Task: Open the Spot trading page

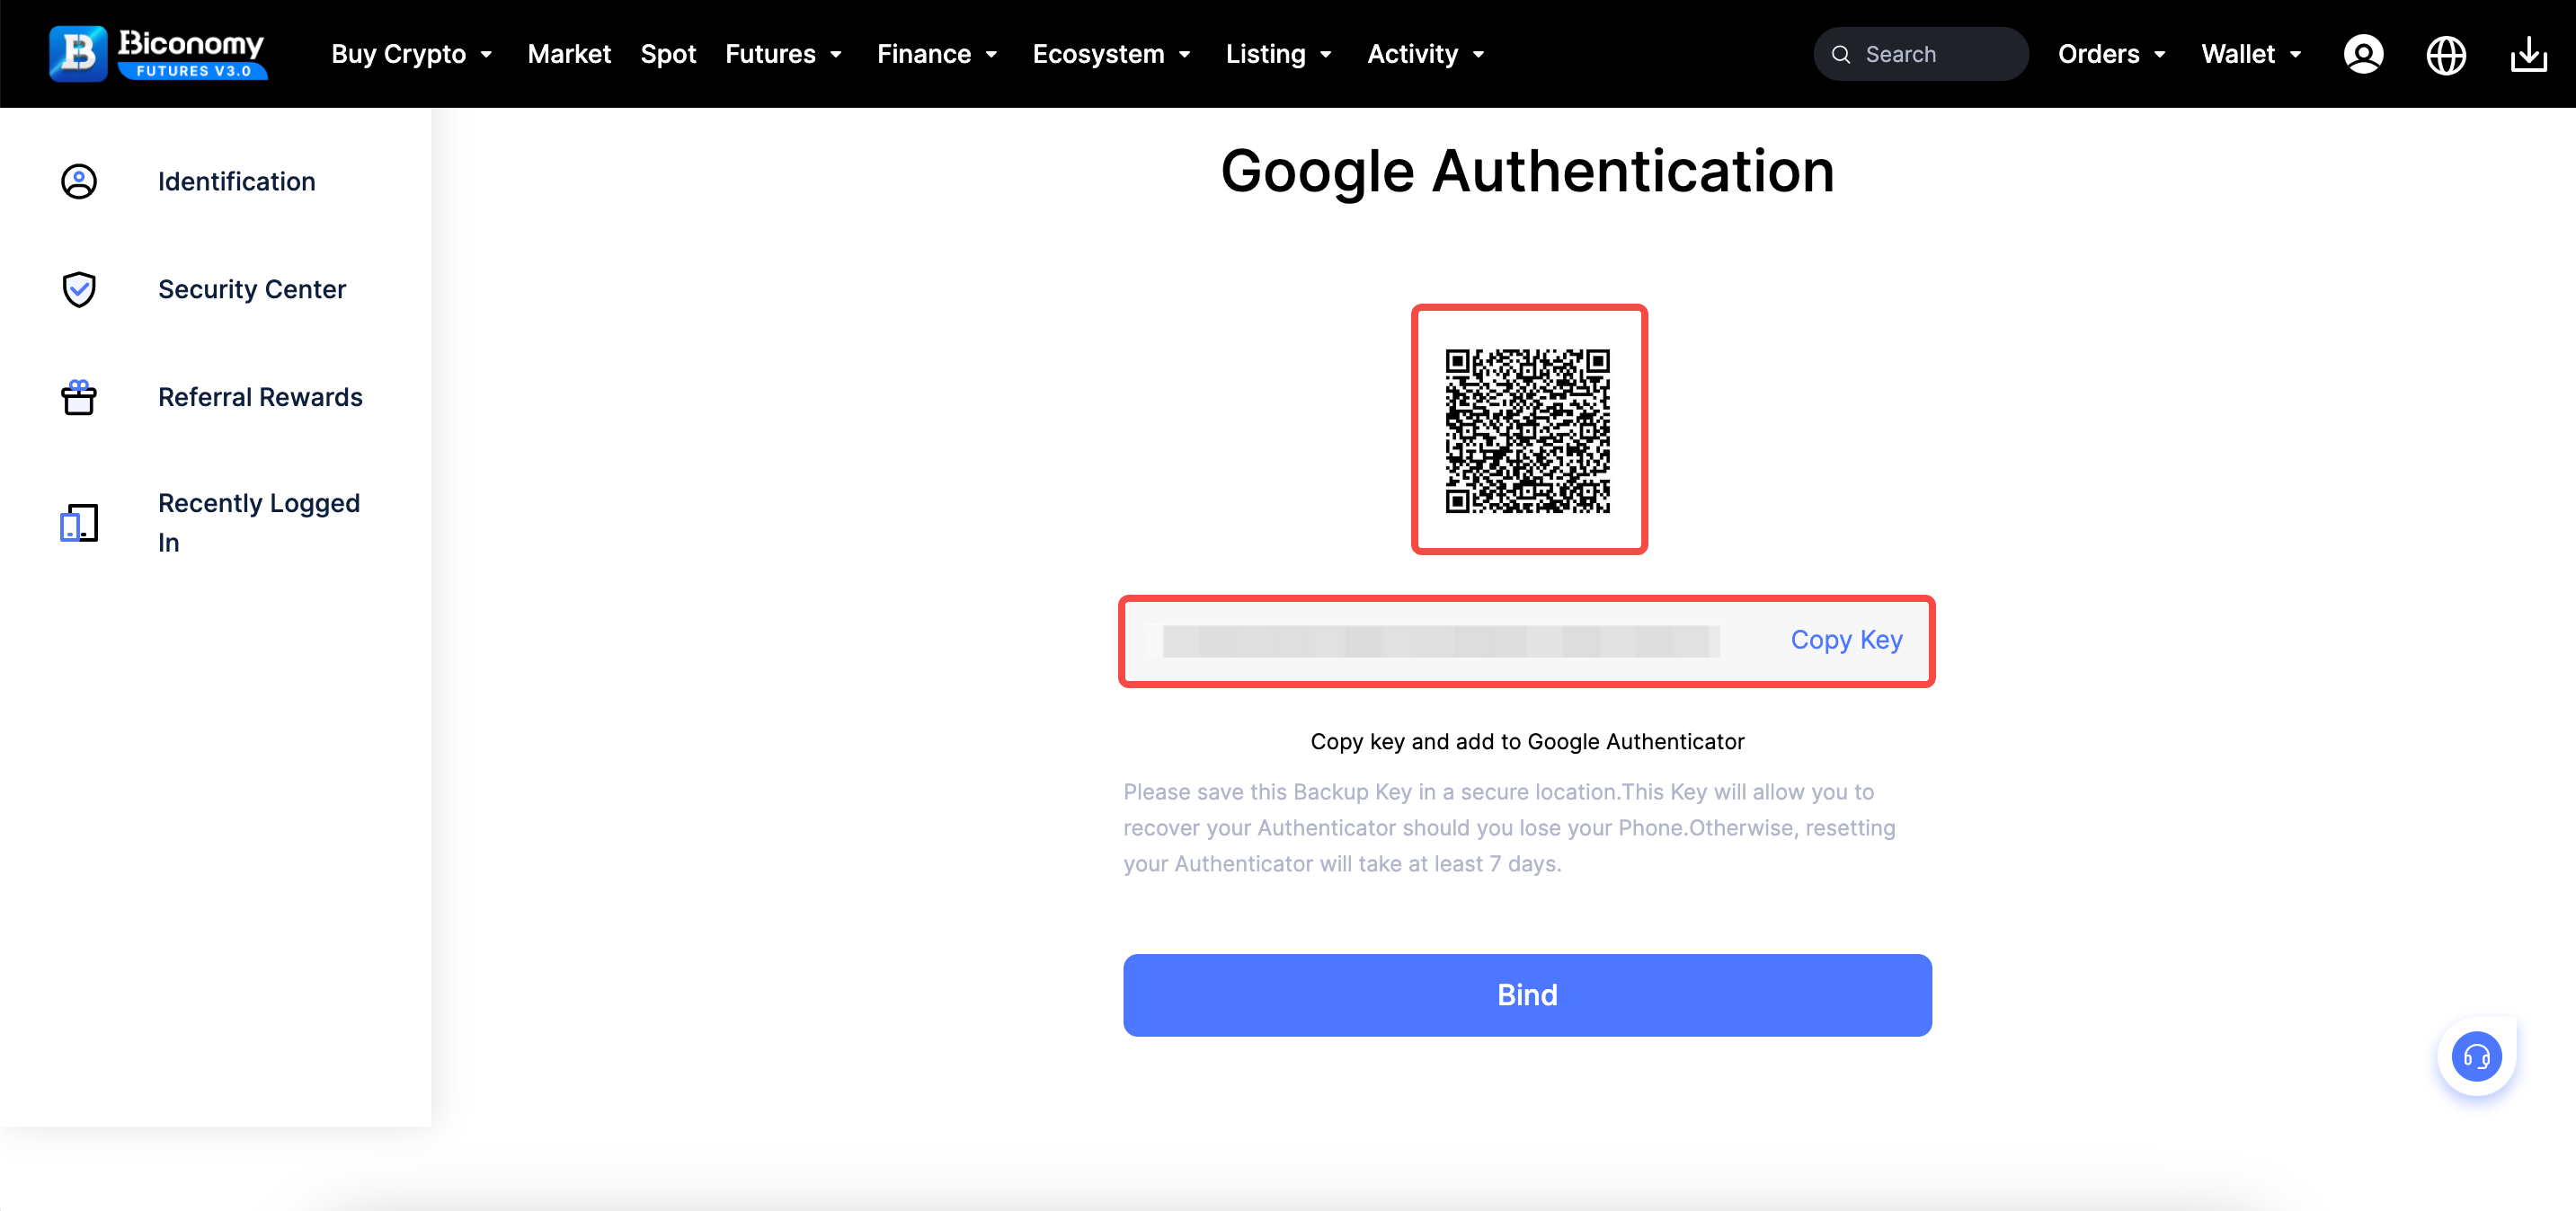Action: click(668, 54)
